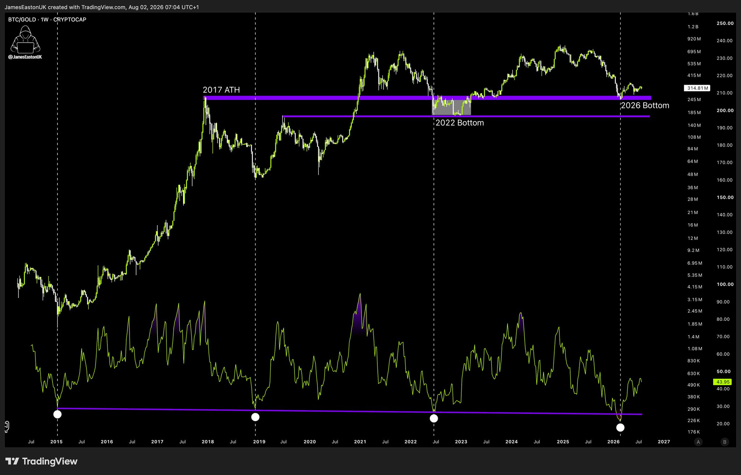
Task: Click the @JamesEastonUK handle under the avatar
Action: 25,57
